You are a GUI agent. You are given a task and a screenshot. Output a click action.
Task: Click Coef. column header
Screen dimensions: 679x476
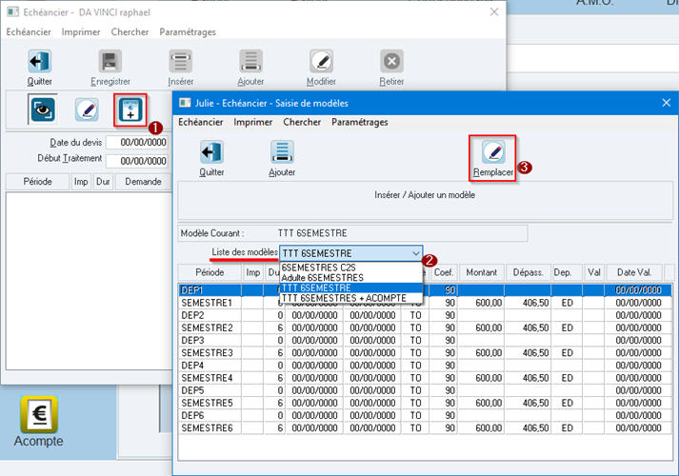444,272
